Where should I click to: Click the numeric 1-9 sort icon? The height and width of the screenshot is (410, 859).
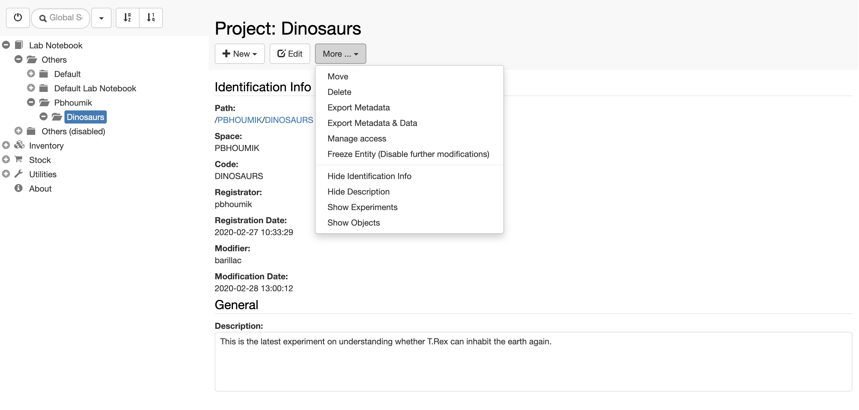point(151,18)
